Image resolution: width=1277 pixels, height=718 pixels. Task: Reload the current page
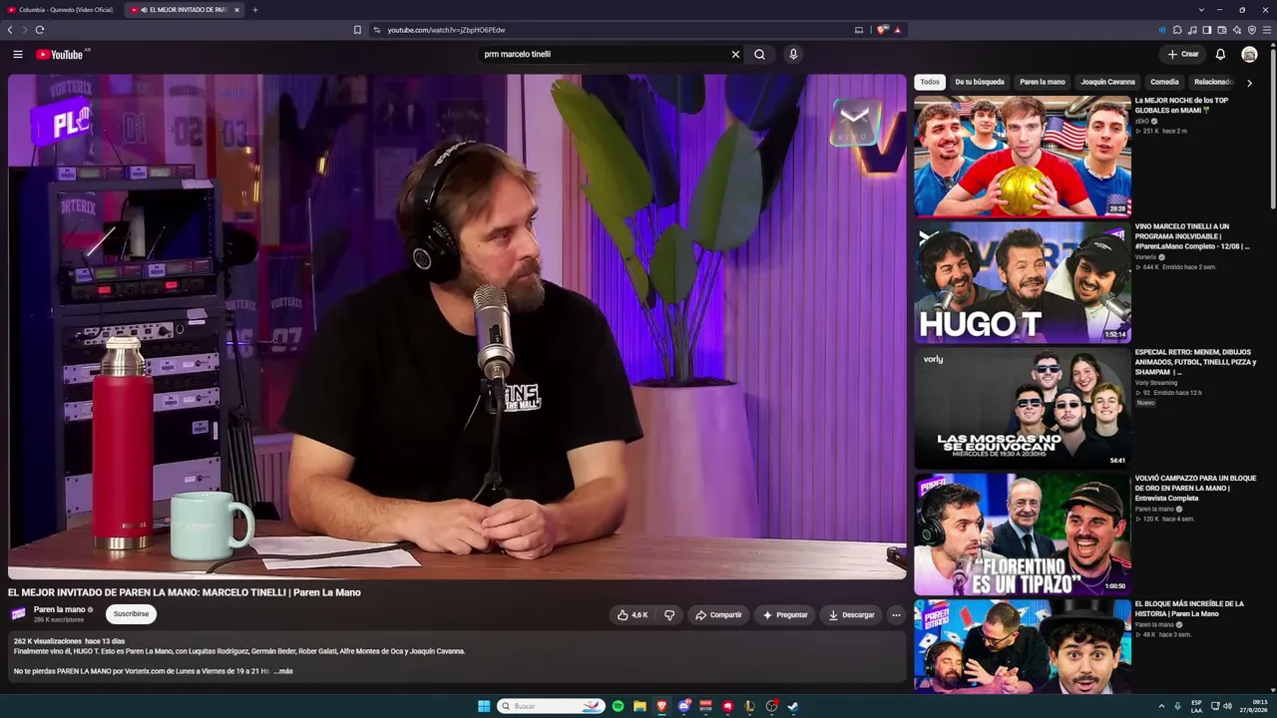point(40,30)
